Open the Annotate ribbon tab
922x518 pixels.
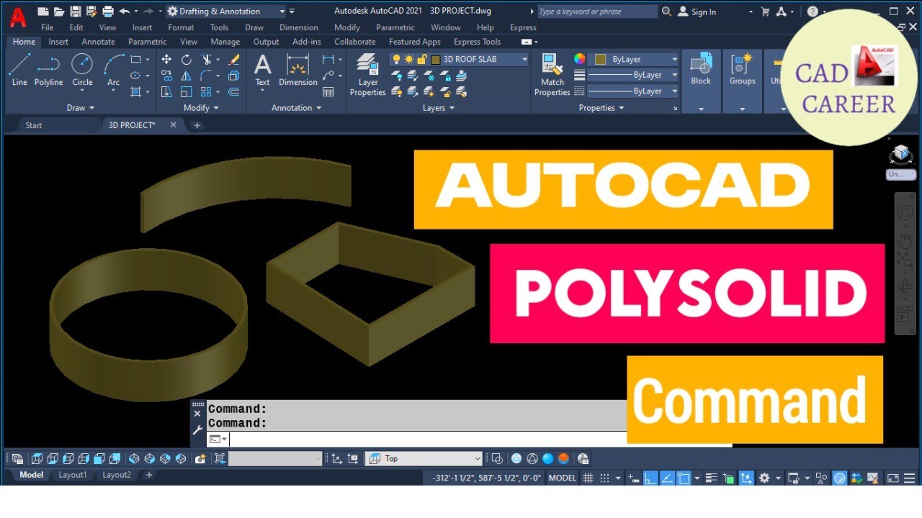click(x=98, y=42)
